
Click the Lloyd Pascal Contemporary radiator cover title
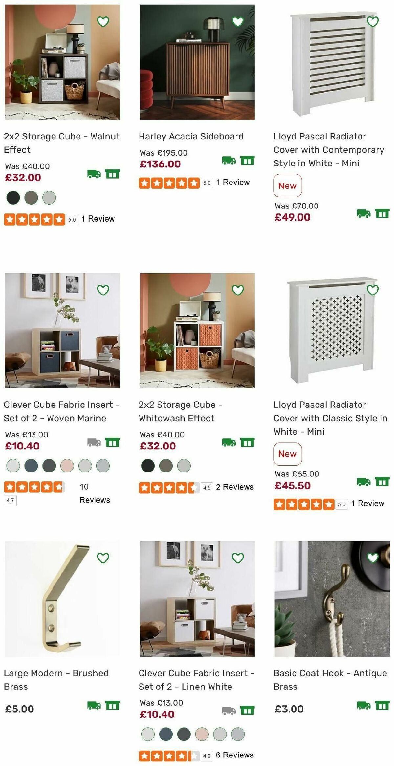[x=328, y=150]
